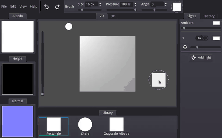Toggle light 1 ON switch

tap(202, 38)
